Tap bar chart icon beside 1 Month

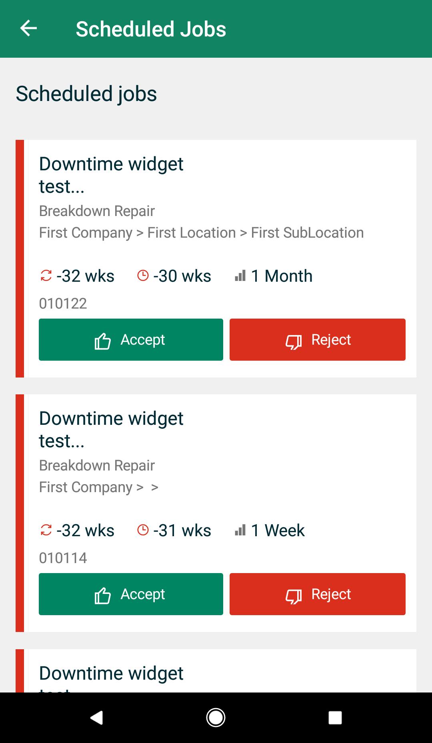click(x=240, y=276)
